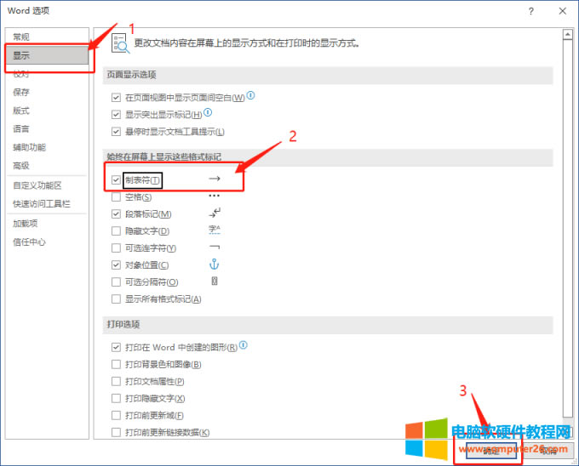Open the 高级 options category

click(x=21, y=166)
